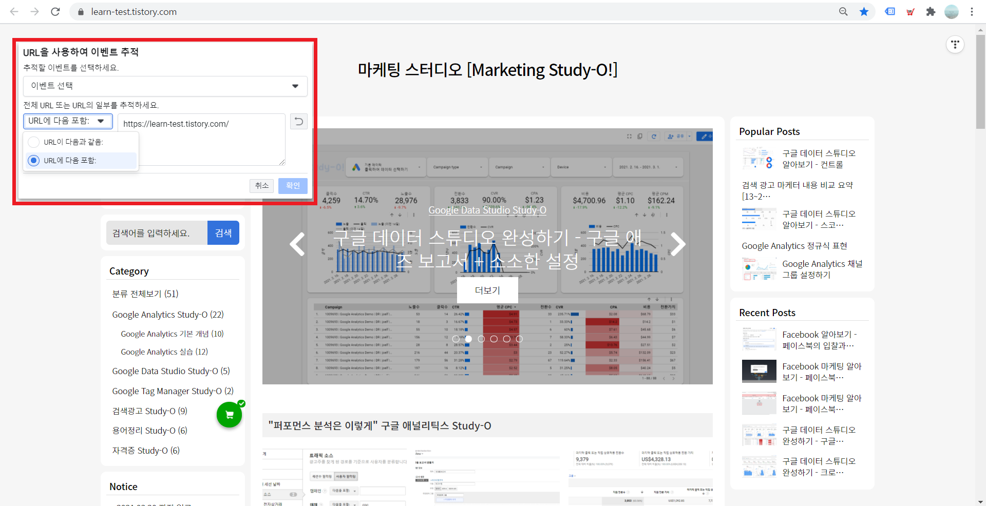Toggle the 'URL에 다음 포함' match-type dropdown
The width and height of the screenshot is (986, 506).
(68, 121)
